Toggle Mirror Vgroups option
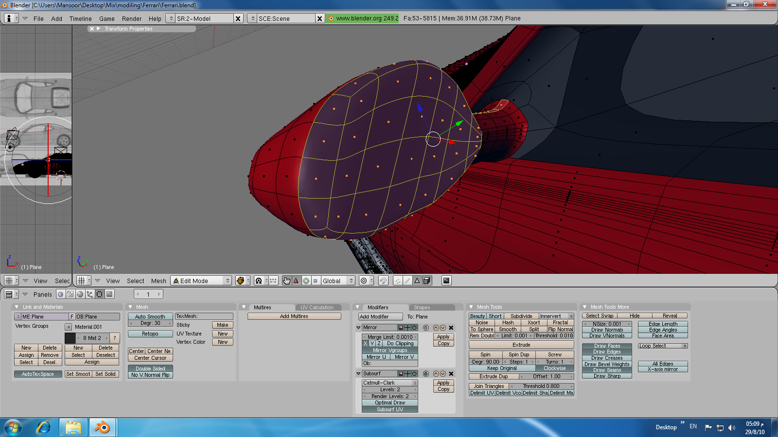 (x=390, y=350)
